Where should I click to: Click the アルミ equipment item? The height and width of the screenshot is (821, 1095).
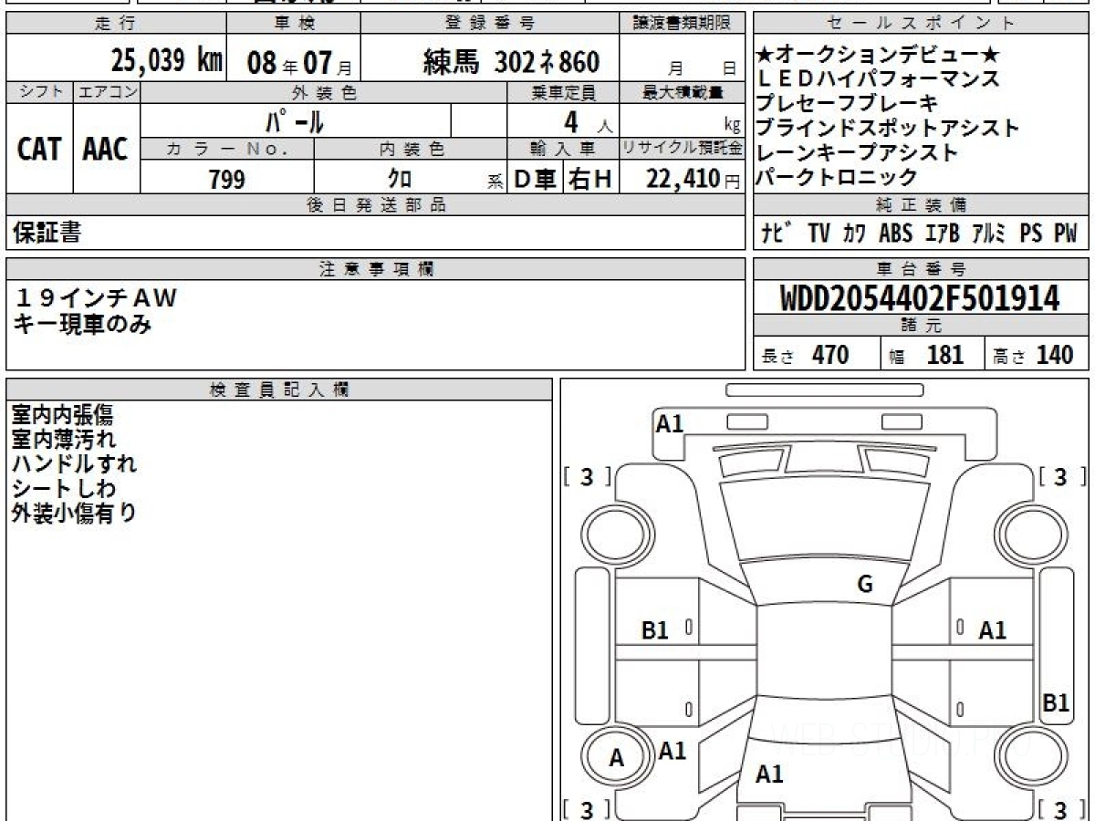pos(990,234)
